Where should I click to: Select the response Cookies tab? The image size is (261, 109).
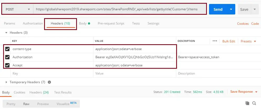[19, 92]
